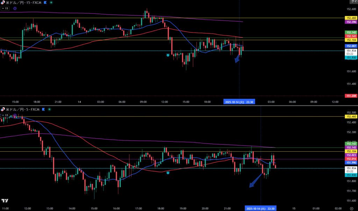The height and width of the screenshot is (211, 358).
Task: Click the purple indicator icon beside upper legend
Action: pos(15,8)
